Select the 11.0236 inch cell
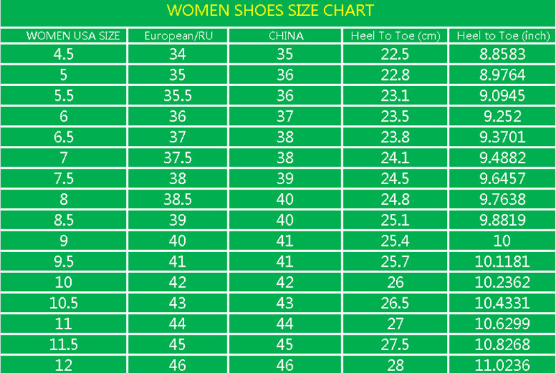The width and height of the screenshot is (556, 373). [502, 364]
